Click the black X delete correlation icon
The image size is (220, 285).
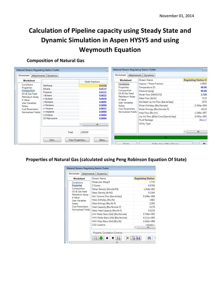pos(128,238)
